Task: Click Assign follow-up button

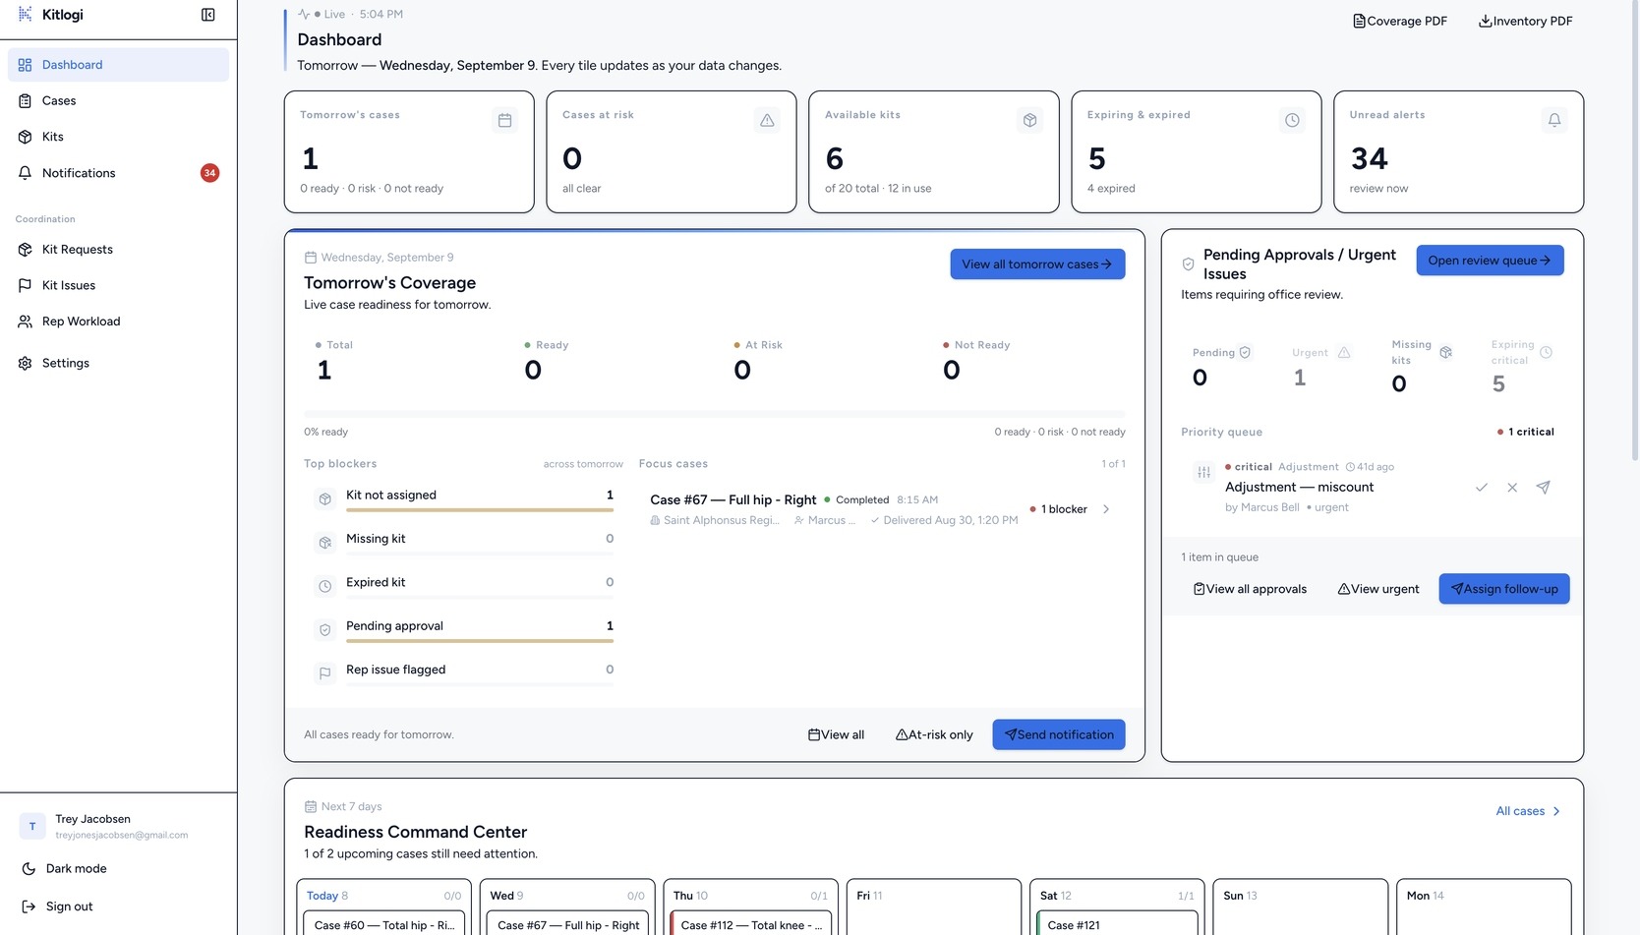Action: click(x=1504, y=589)
